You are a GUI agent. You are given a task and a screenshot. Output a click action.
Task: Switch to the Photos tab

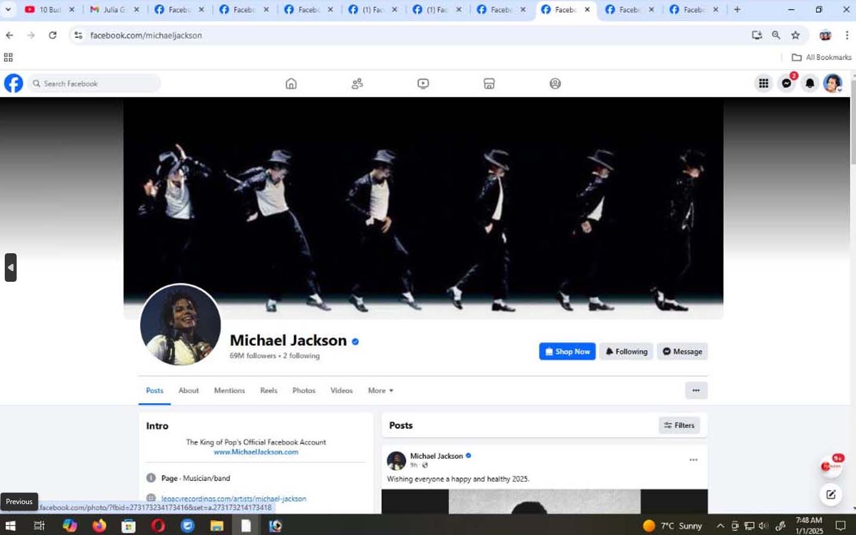(x=304, y=391)
